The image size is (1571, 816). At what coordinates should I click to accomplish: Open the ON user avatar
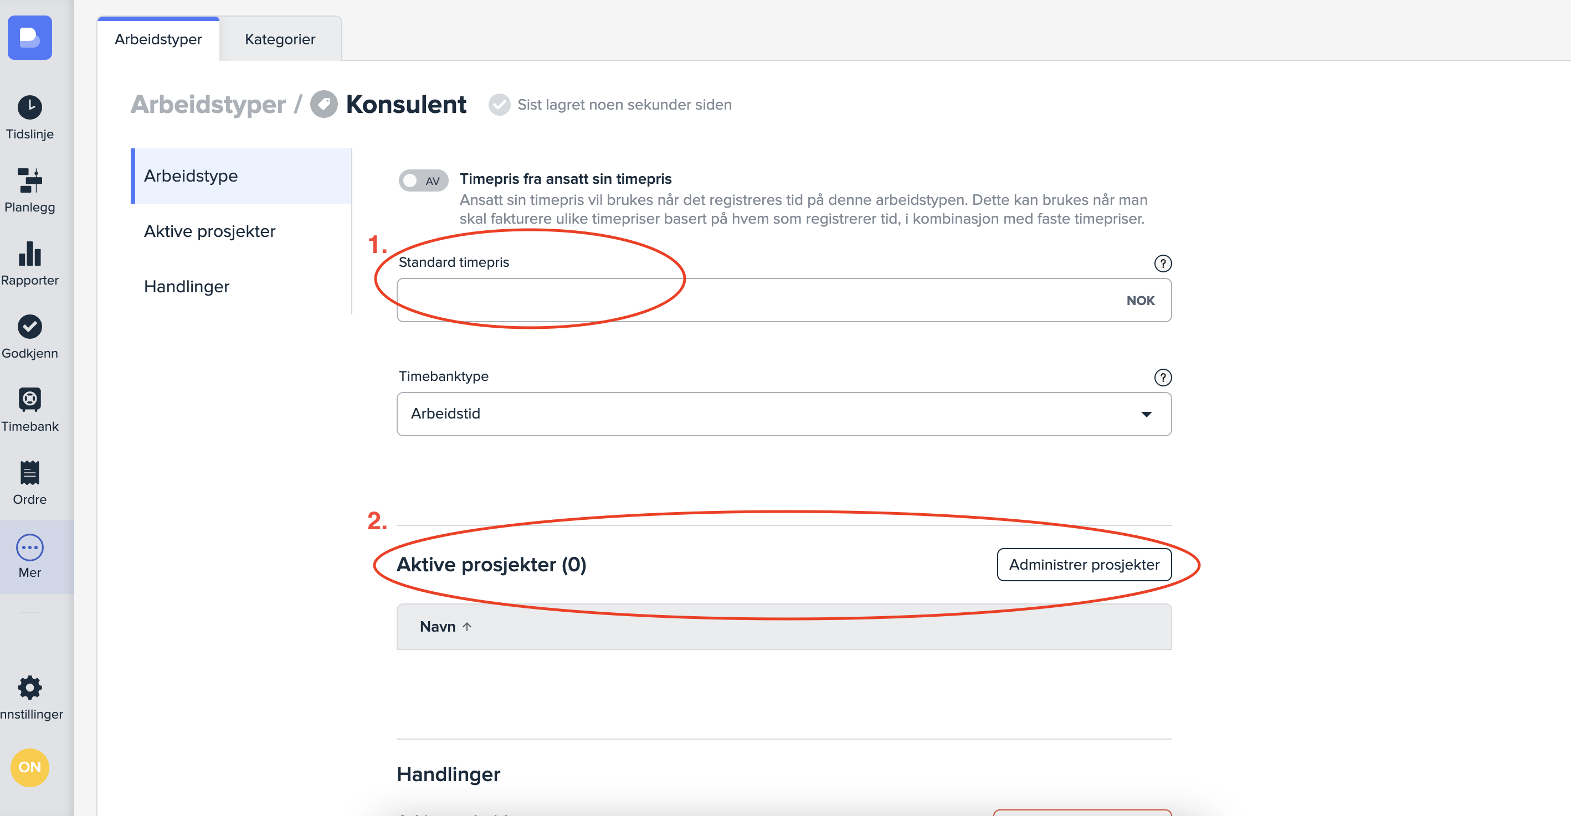29,767
